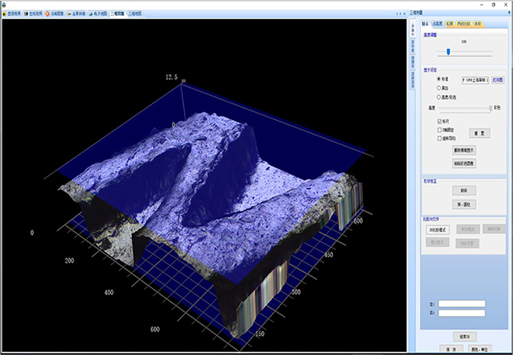Open the 体积 tab
The height and width of the screenshot is (355, 513).
click(477, 24)
